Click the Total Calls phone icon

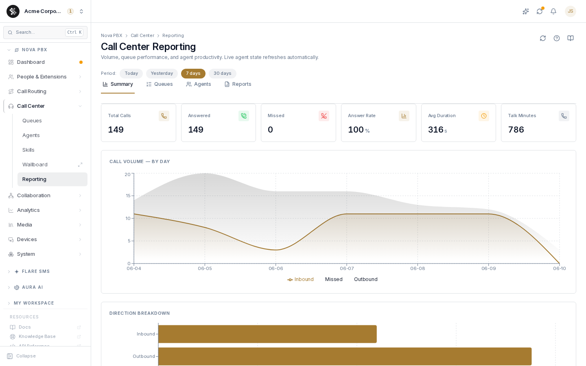point(164,116)
